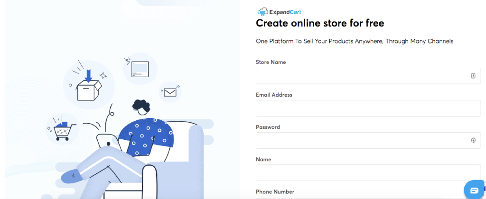
Task: Click the open box with blue arrow illustration
Action: tap(89, 85)
